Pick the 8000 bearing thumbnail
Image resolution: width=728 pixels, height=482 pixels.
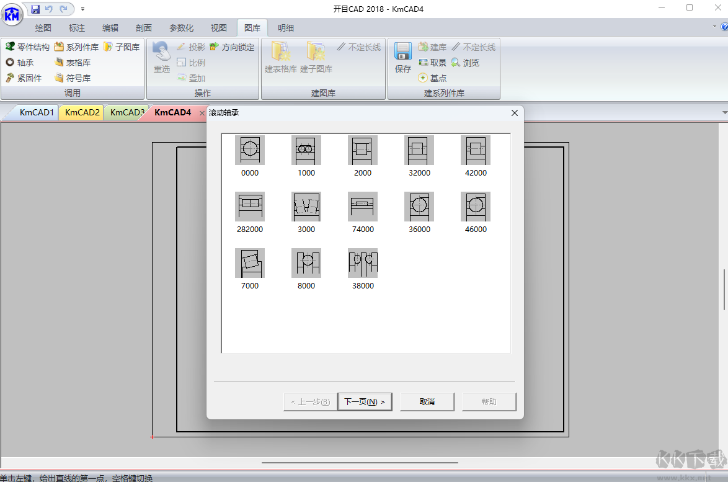tap(306, 263)
